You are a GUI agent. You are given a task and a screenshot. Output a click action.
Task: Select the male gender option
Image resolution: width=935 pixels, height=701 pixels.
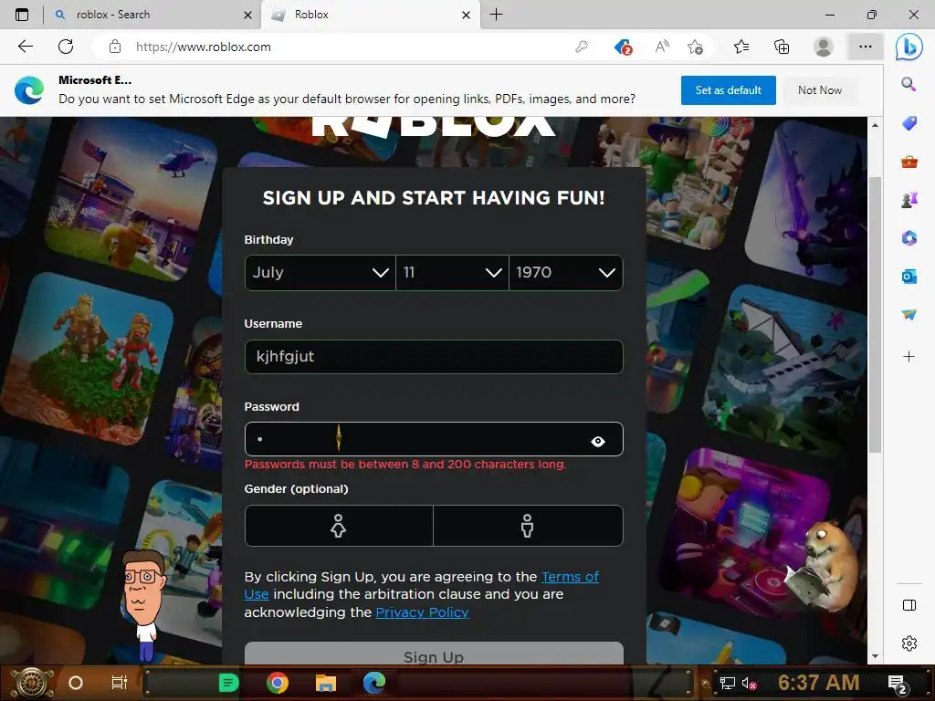[x=528, y=526]
